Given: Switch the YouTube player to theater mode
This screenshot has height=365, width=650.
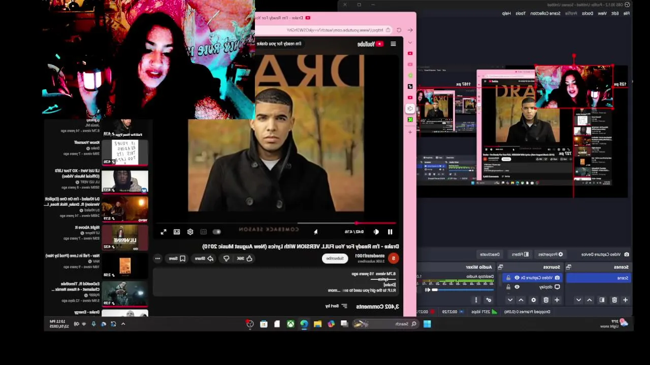Looking at the screenshot, I should (177, 232).
